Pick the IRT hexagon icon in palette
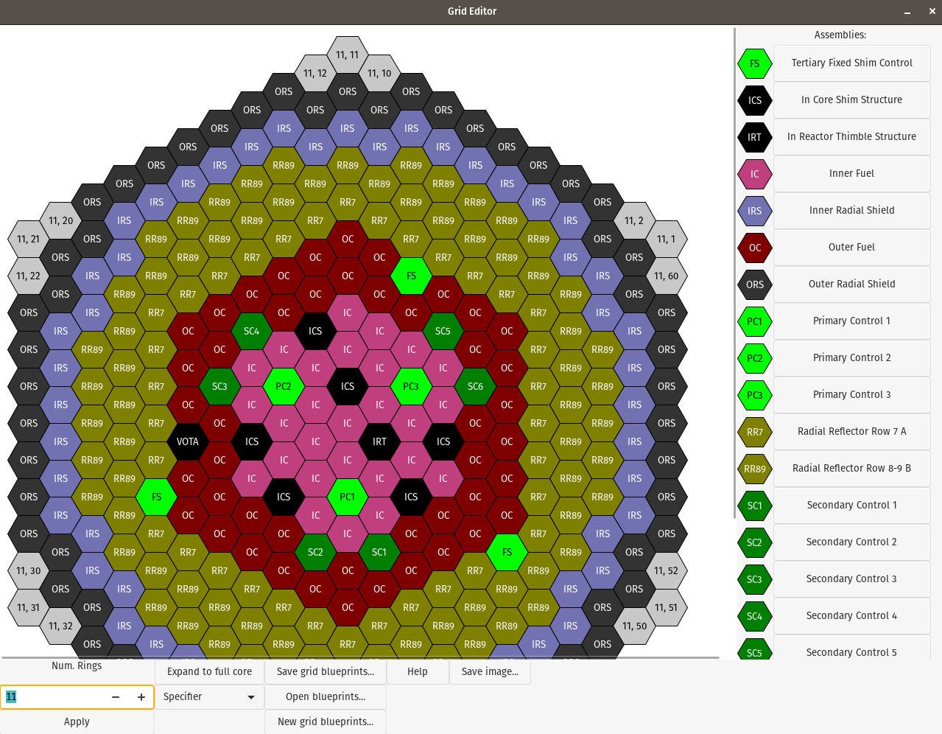942x734 pixels. pyautogui.click(x=754, y=137)
